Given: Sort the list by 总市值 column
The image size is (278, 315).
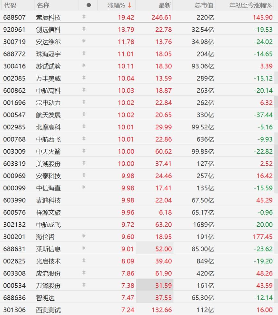Looking at the screenshot, I should tap(204, 5).
